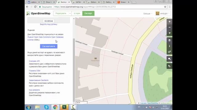
Task: Expand the Редагувати dropdown arrow
Action: 70,13
